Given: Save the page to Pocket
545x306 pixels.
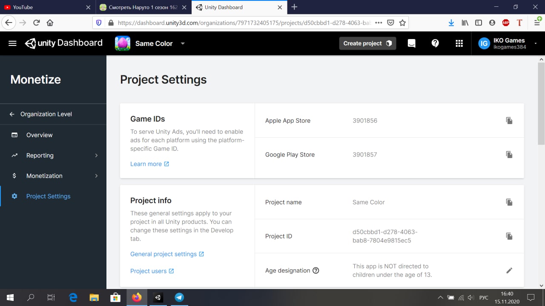Looking at the screenshot, I should point(390,23).
